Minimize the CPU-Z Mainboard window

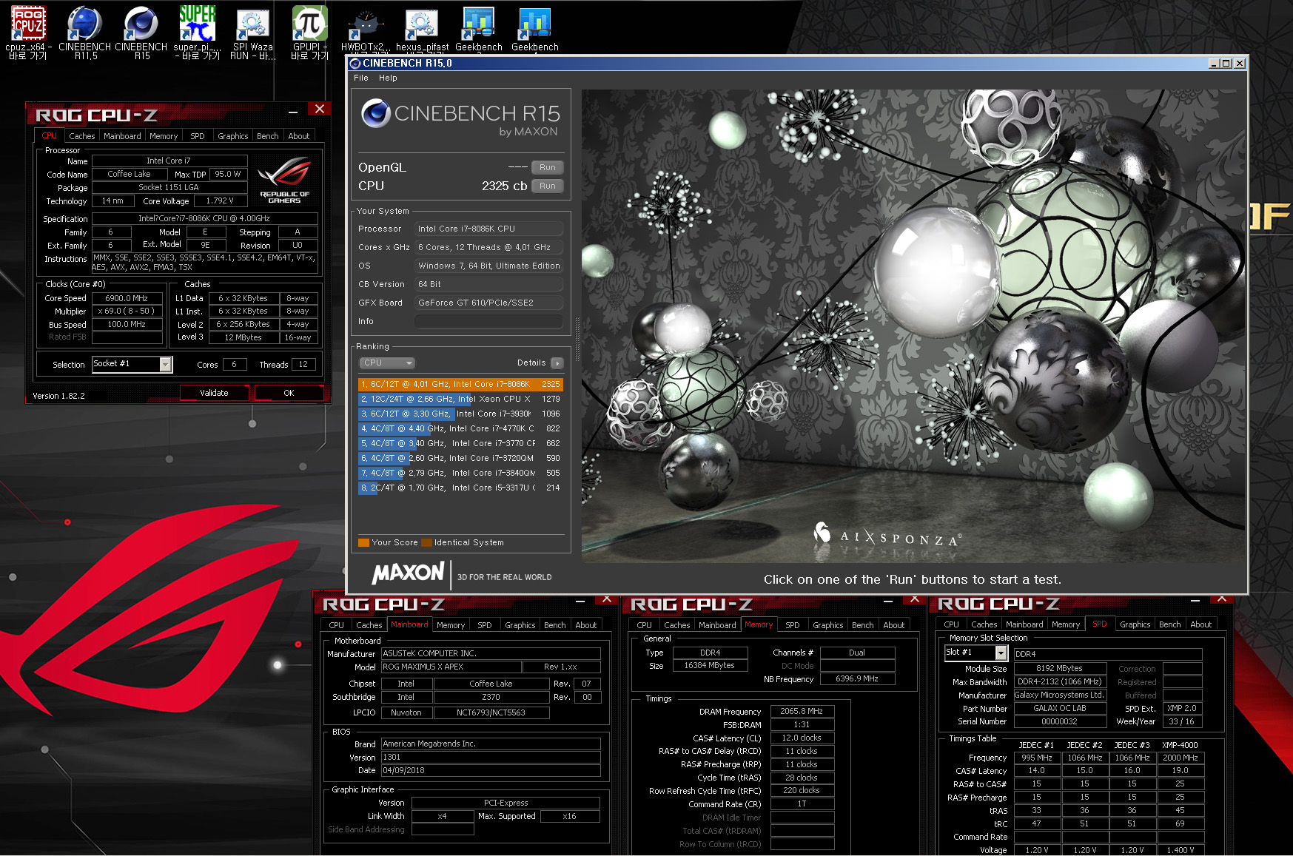(x=580, y=601)
